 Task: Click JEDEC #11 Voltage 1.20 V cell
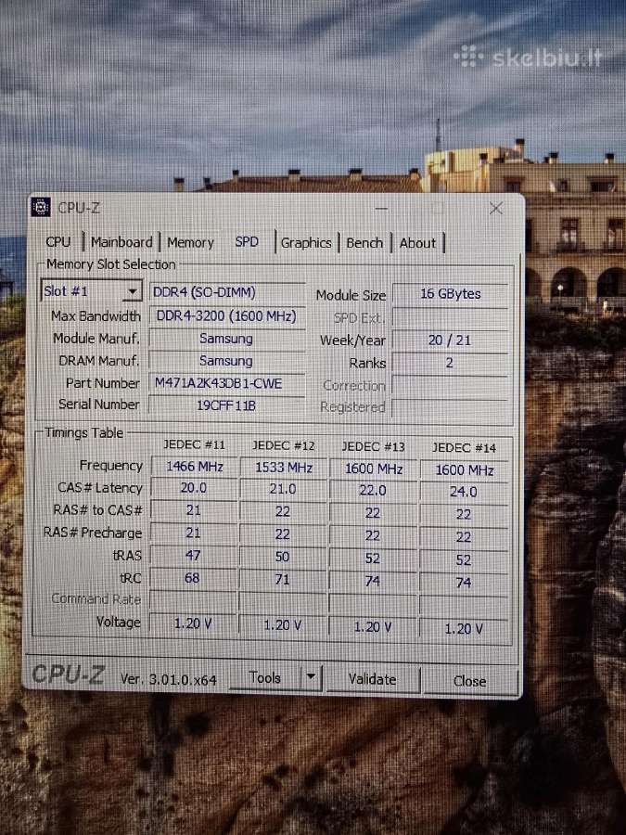[x=194, y=623]
